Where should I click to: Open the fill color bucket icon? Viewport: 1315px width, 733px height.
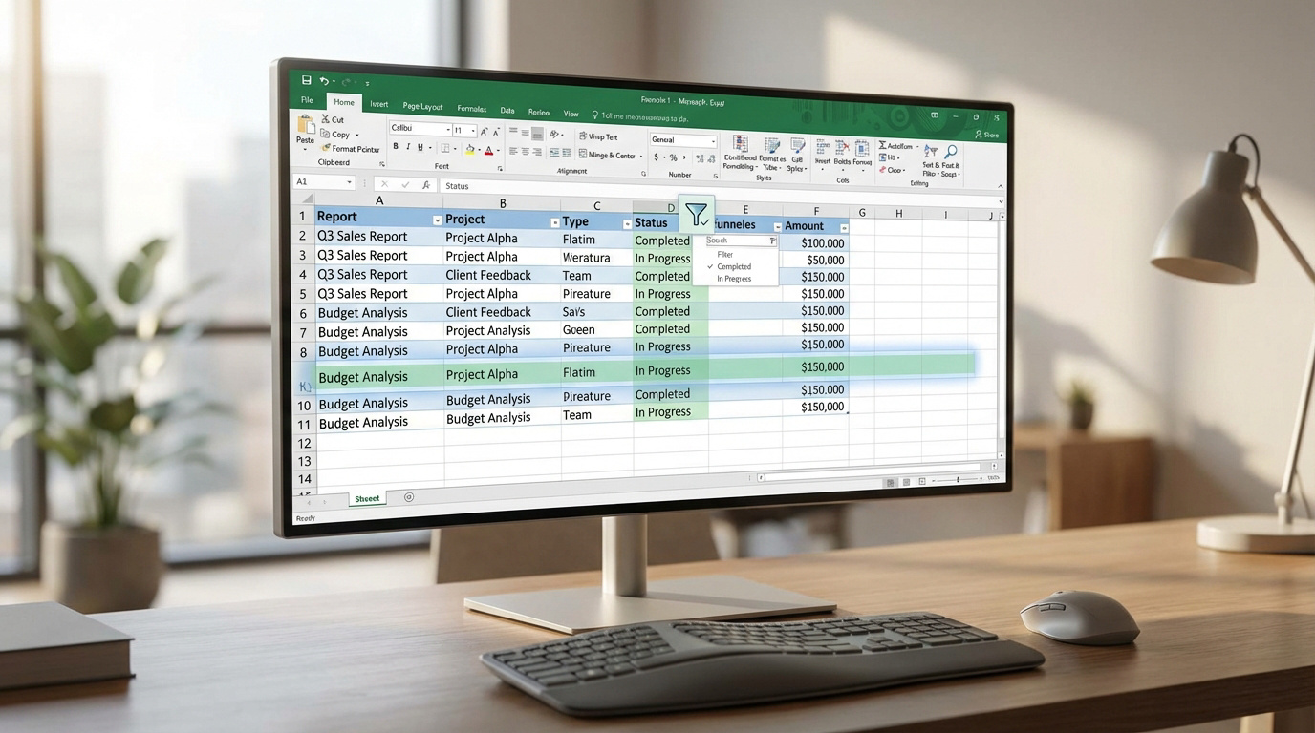[x=471, y=148]
